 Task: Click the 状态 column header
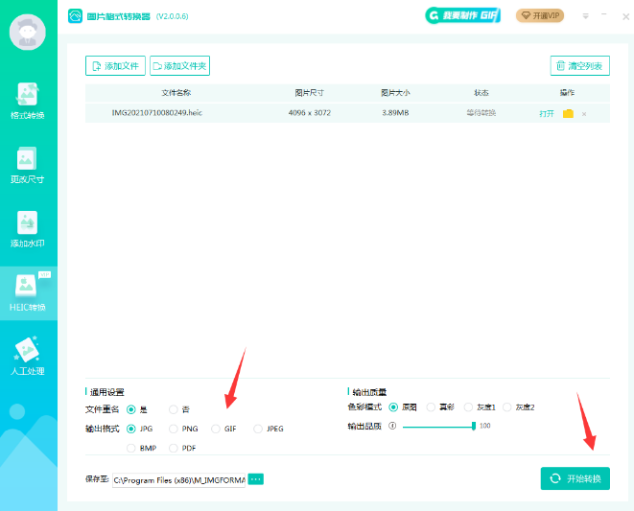[x=481, y=93]
